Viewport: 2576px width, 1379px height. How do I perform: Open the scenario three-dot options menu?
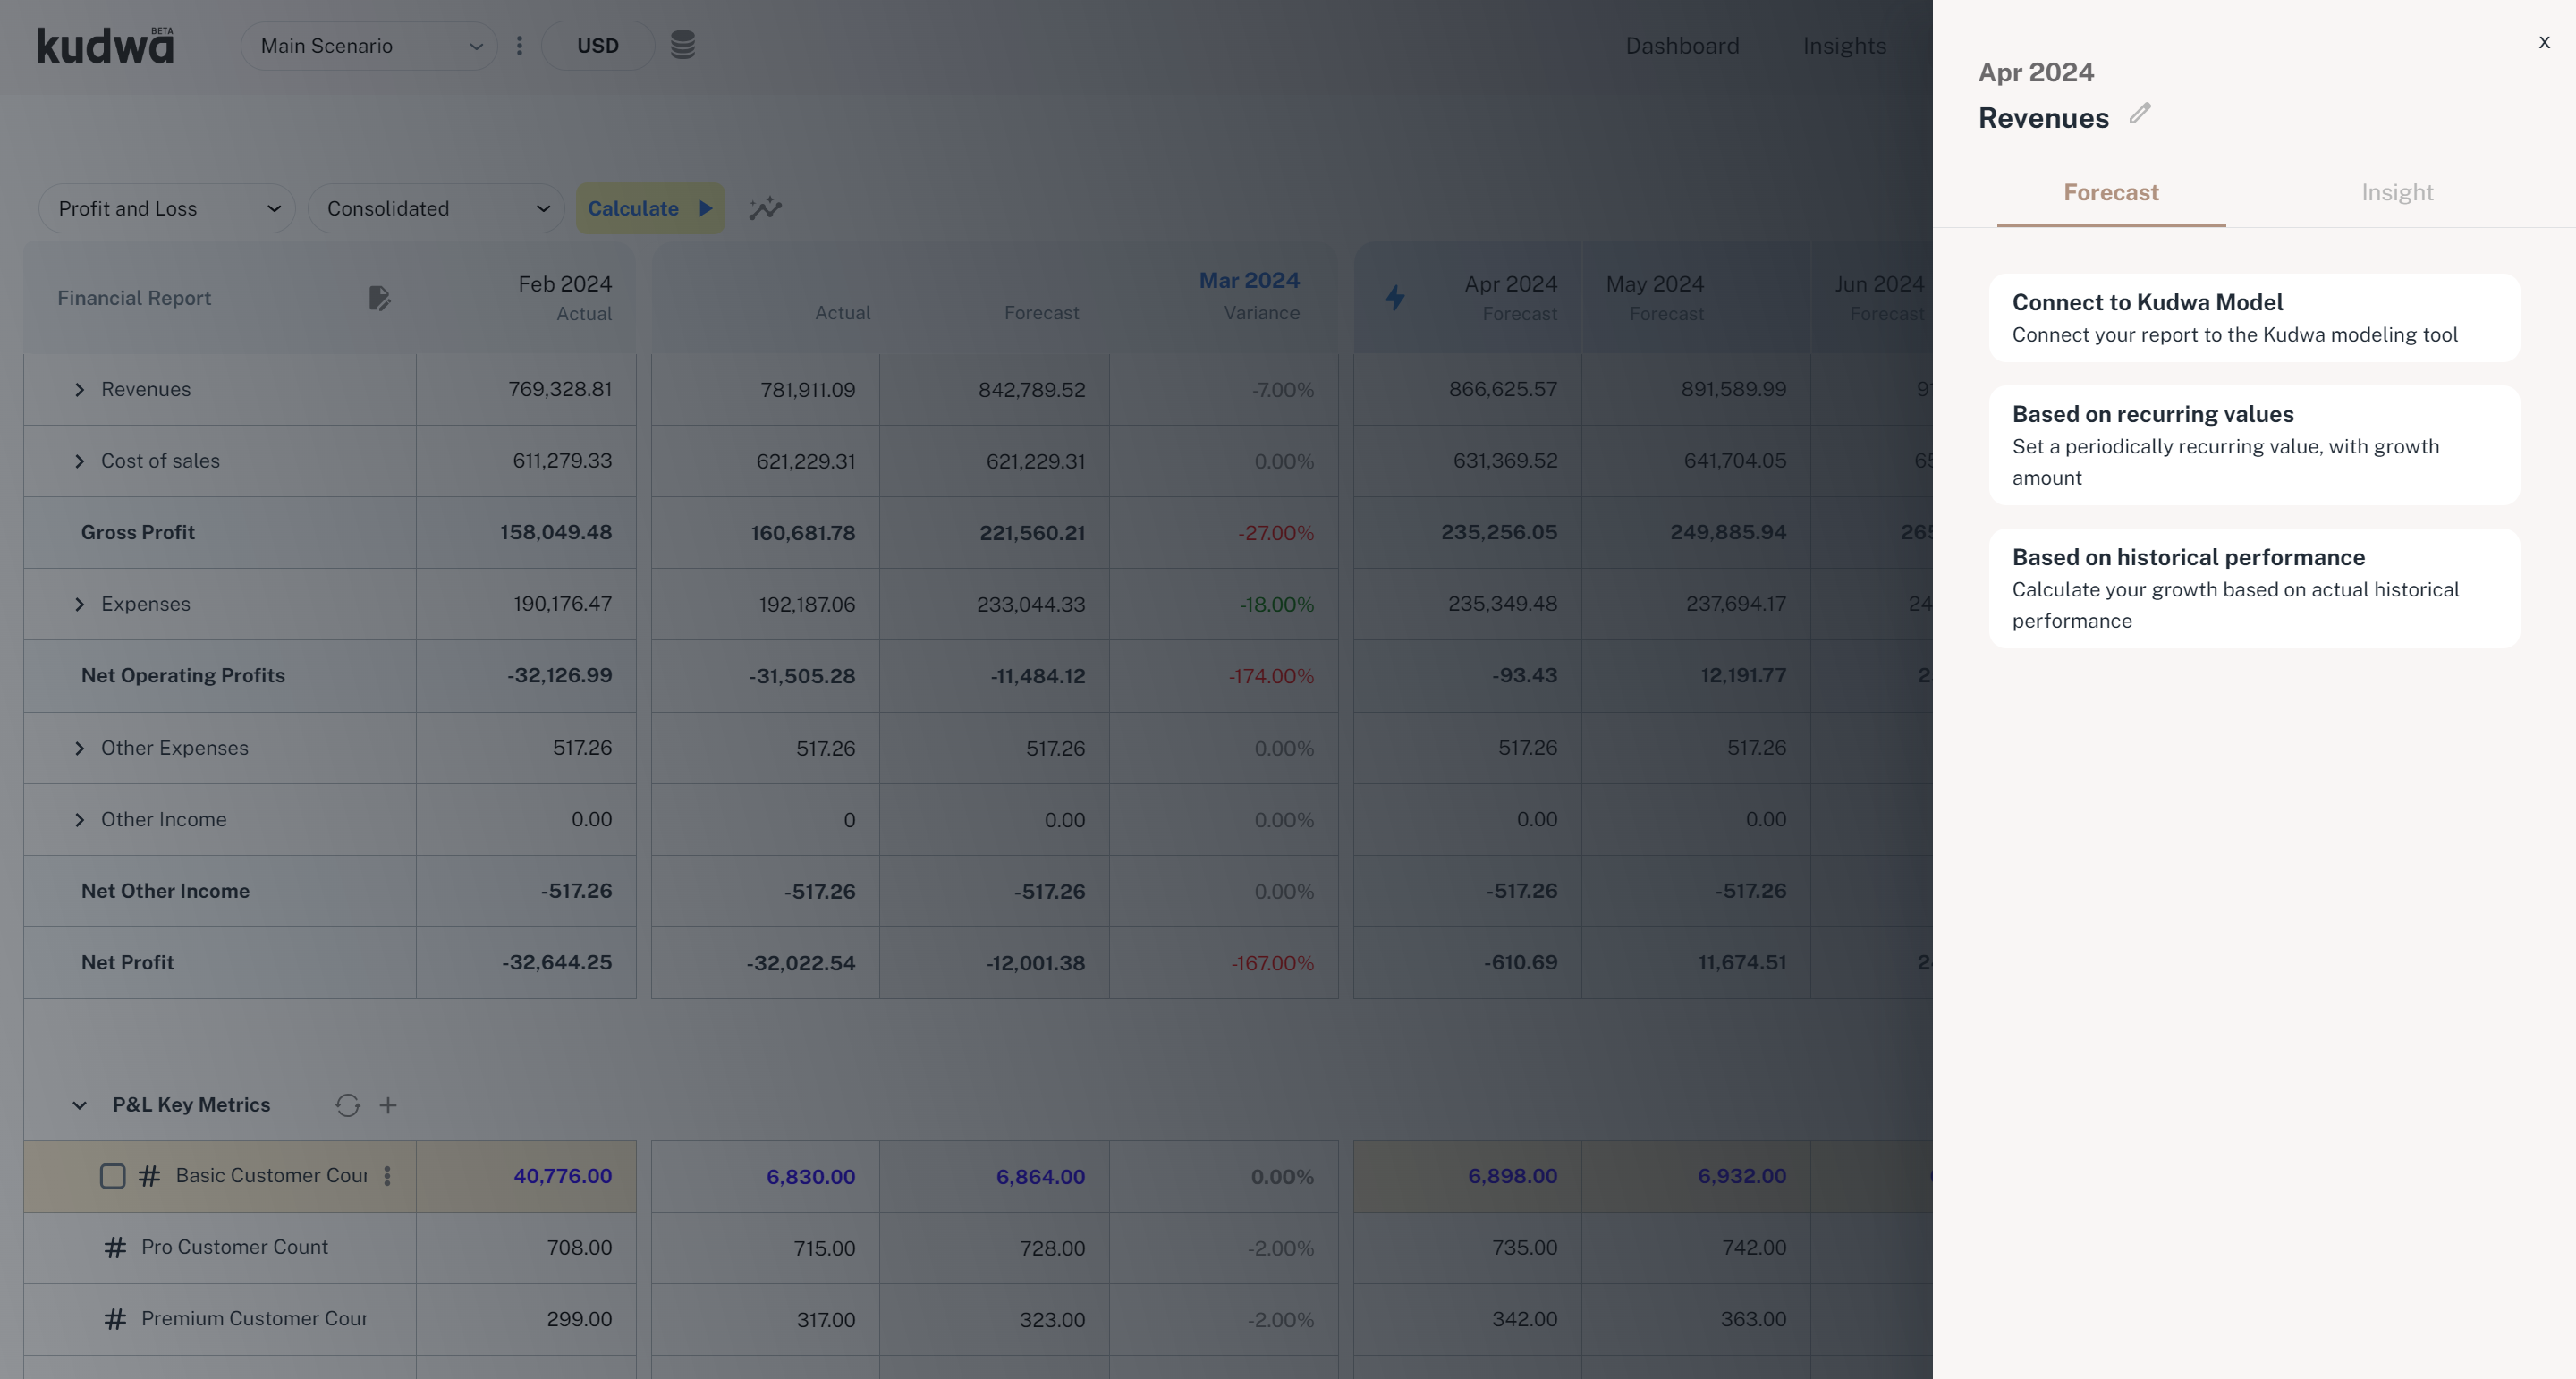point(519,46)
